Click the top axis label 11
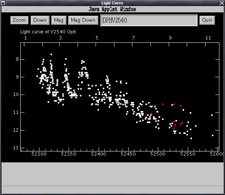 tap(208, 38)
